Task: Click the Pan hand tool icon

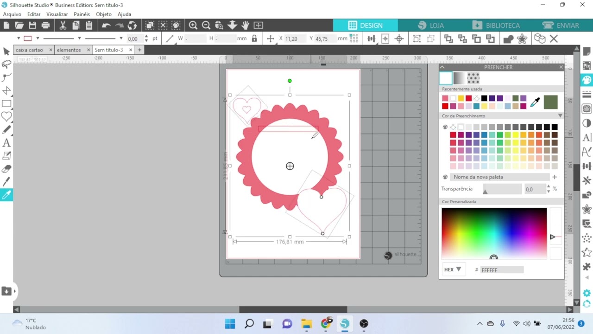Action: click(x=245, y=26)
